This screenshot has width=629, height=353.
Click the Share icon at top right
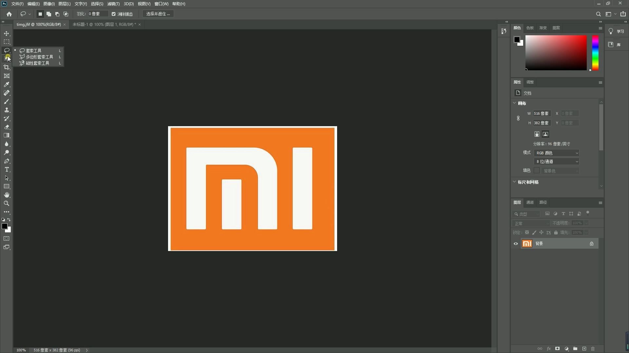pos(623,14)
